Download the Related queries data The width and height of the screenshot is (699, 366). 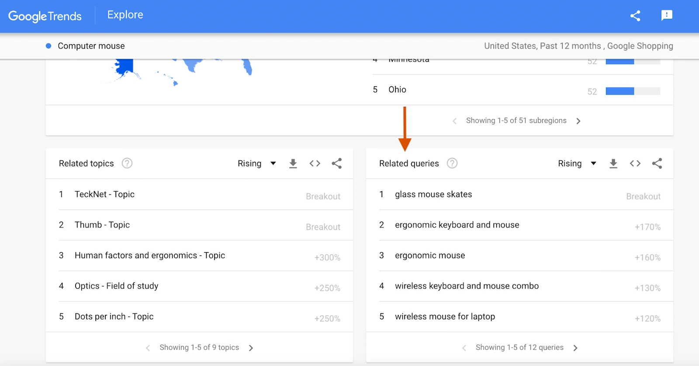[613, 164]
